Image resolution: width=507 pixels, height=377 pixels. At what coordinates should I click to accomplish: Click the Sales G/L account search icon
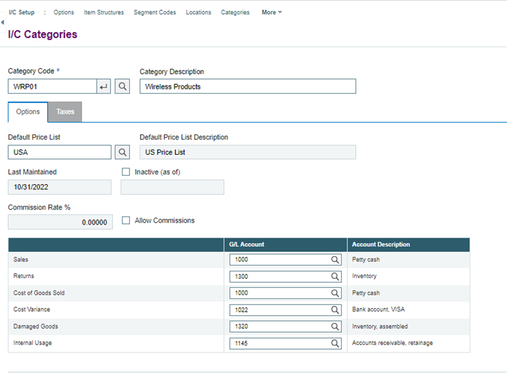pos(335,259)
